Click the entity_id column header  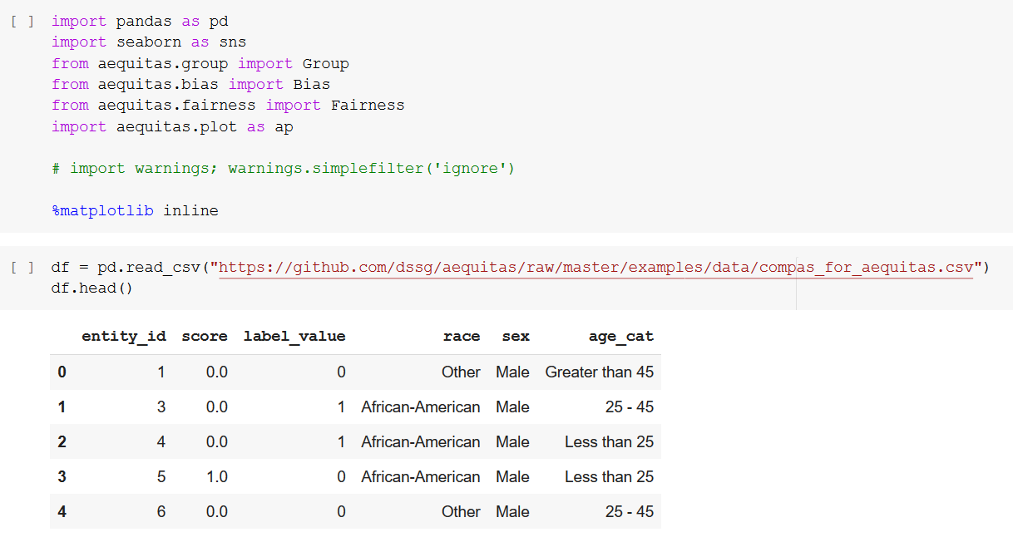(123, 337)
